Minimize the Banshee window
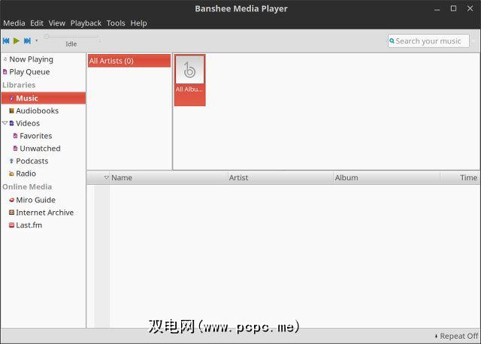481x344 pixels. (x=437, y=9)
